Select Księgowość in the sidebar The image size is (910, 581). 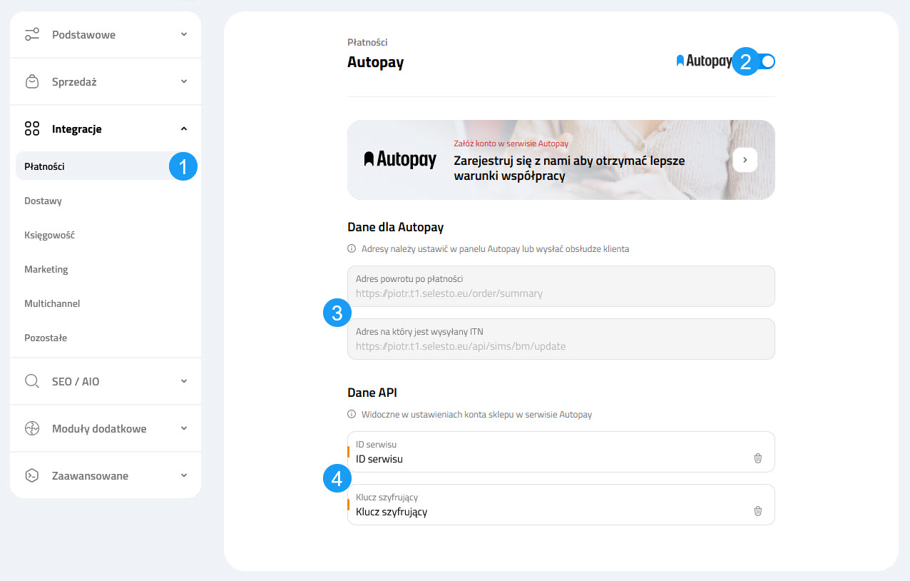[49, 236]
